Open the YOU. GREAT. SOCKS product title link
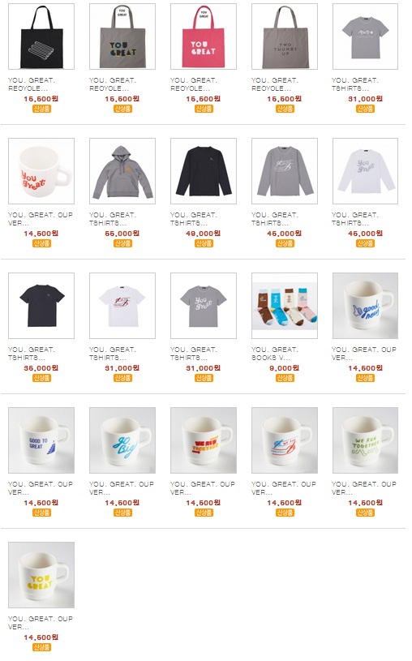This screenshot has width=412, height=661. point(274,354)
